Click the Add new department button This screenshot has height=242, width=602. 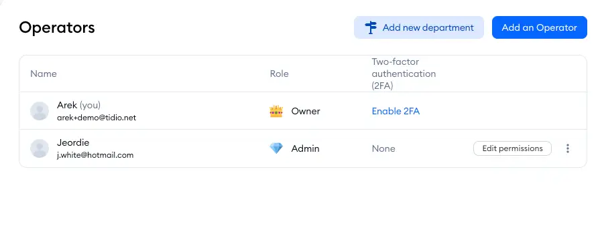point(418,27)
